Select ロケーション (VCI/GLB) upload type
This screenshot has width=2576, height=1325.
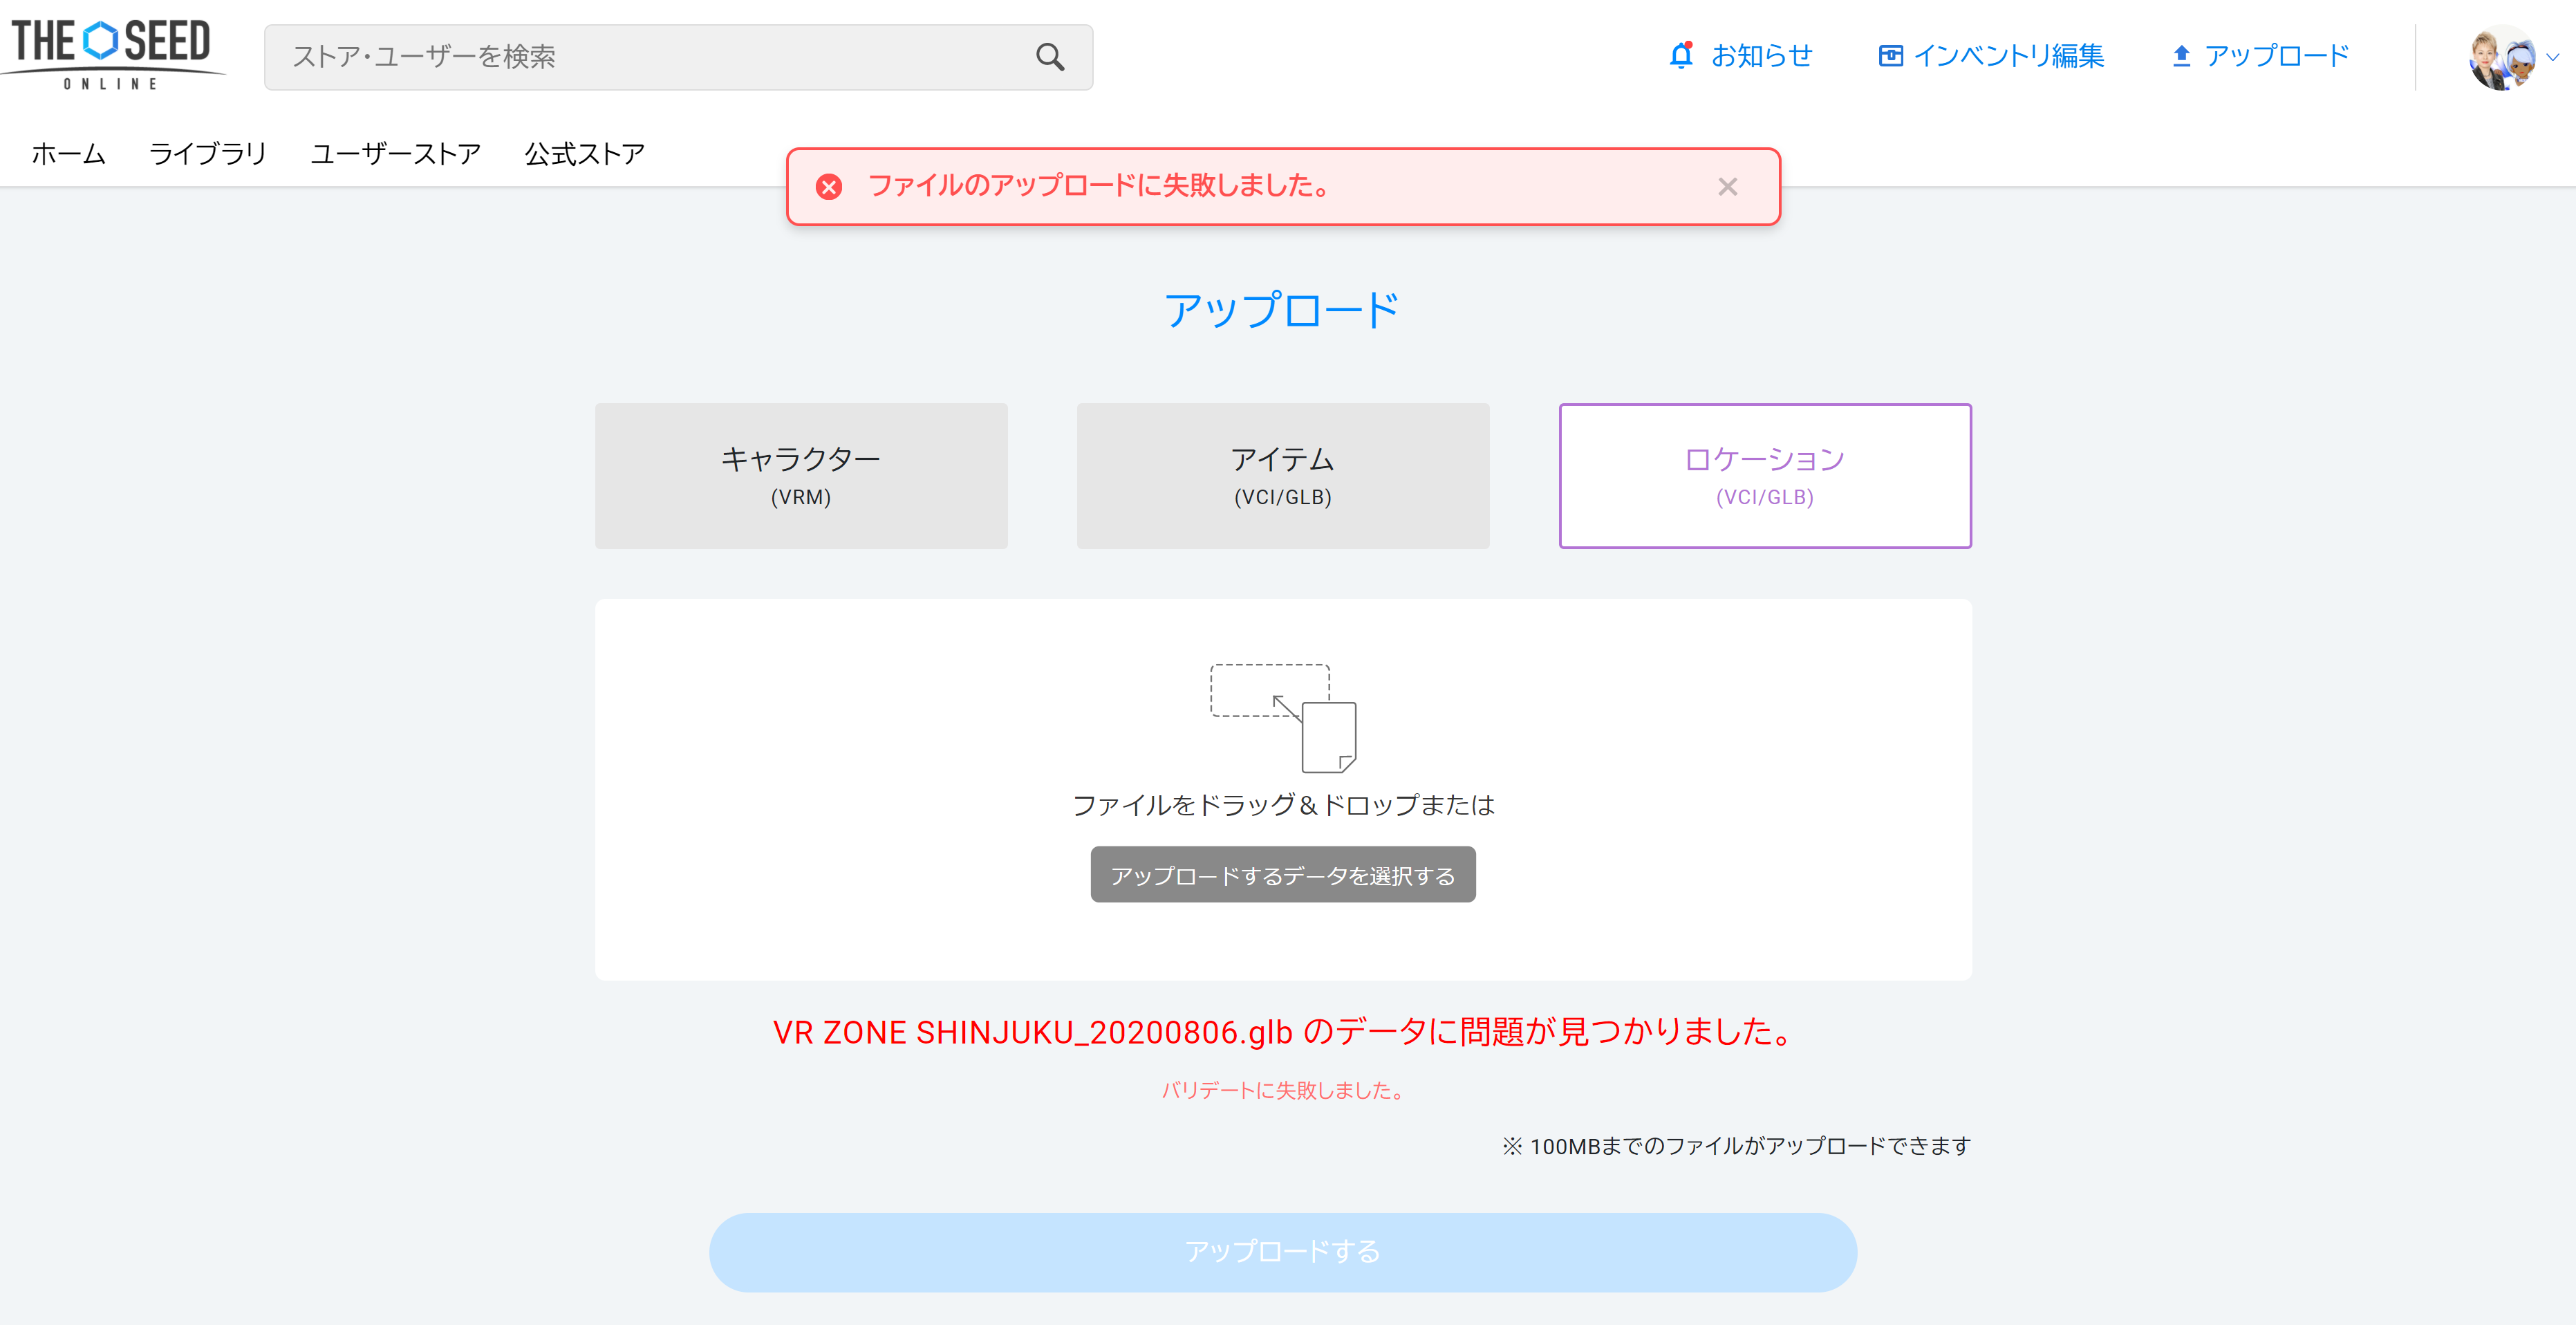[1765, 476]
